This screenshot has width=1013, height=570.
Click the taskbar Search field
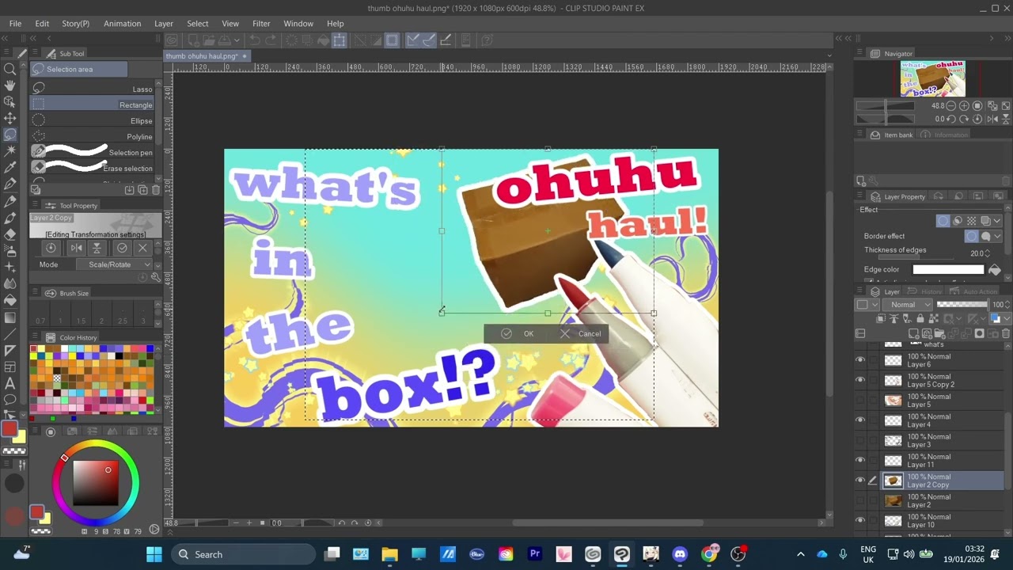pos(244,554)
